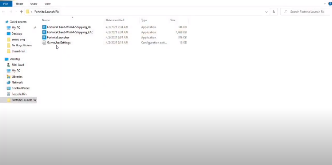Select Fortnite Launch Fix in navigation pane

tap(24, 100)
